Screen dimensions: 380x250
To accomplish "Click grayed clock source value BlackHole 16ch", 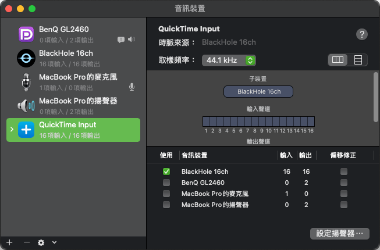I will (229, 42).
